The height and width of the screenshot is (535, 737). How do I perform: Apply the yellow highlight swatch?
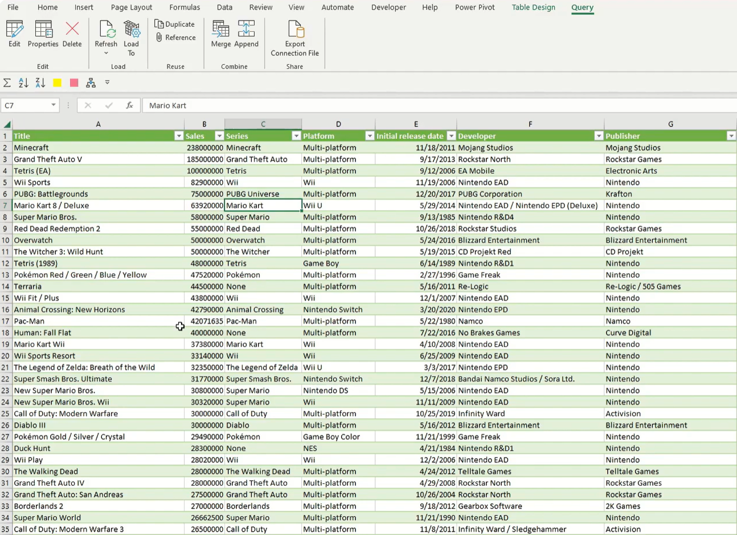pyautogui.click(x=57, y=83)
